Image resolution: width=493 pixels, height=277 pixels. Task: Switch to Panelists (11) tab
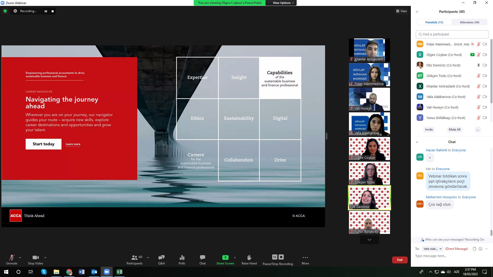pyautogui.click(x=434, y=22)
